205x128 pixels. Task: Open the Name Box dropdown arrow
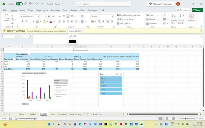click(16, 36)
